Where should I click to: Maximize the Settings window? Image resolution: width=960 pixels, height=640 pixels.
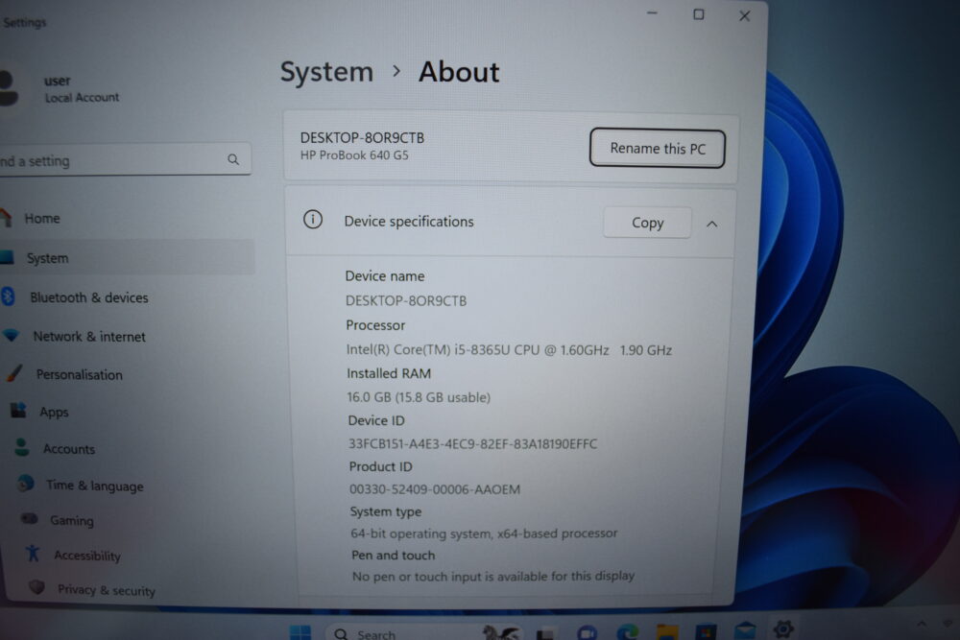[699, 14]
